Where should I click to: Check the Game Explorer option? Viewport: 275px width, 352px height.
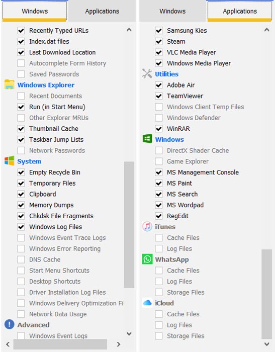tap(159, 161)
